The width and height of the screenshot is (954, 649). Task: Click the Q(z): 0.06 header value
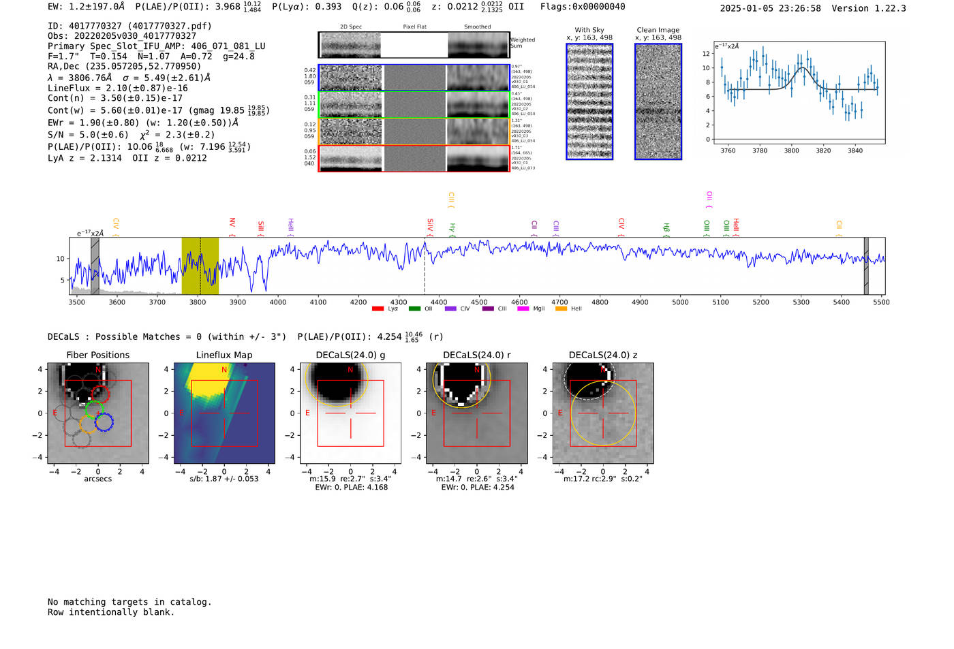[x=386, y=7]
